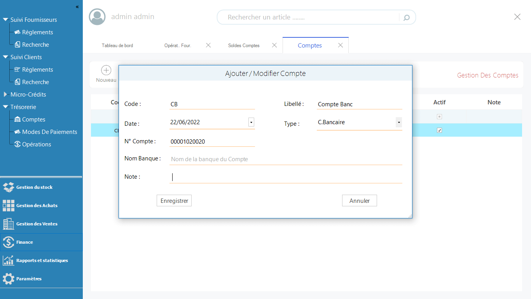
Task: Click the Nom Banque input field
Action: click(x=286, y=159)
